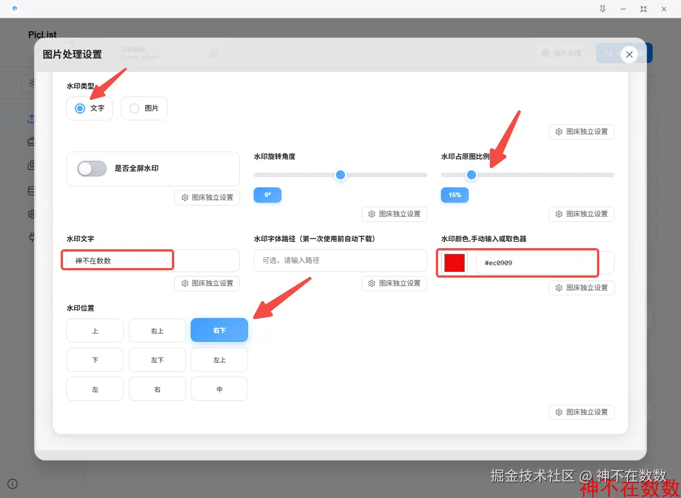Viewport: 681px width, 498px height.
Task: Set watermark position to 左下
Action: [157, 359]
